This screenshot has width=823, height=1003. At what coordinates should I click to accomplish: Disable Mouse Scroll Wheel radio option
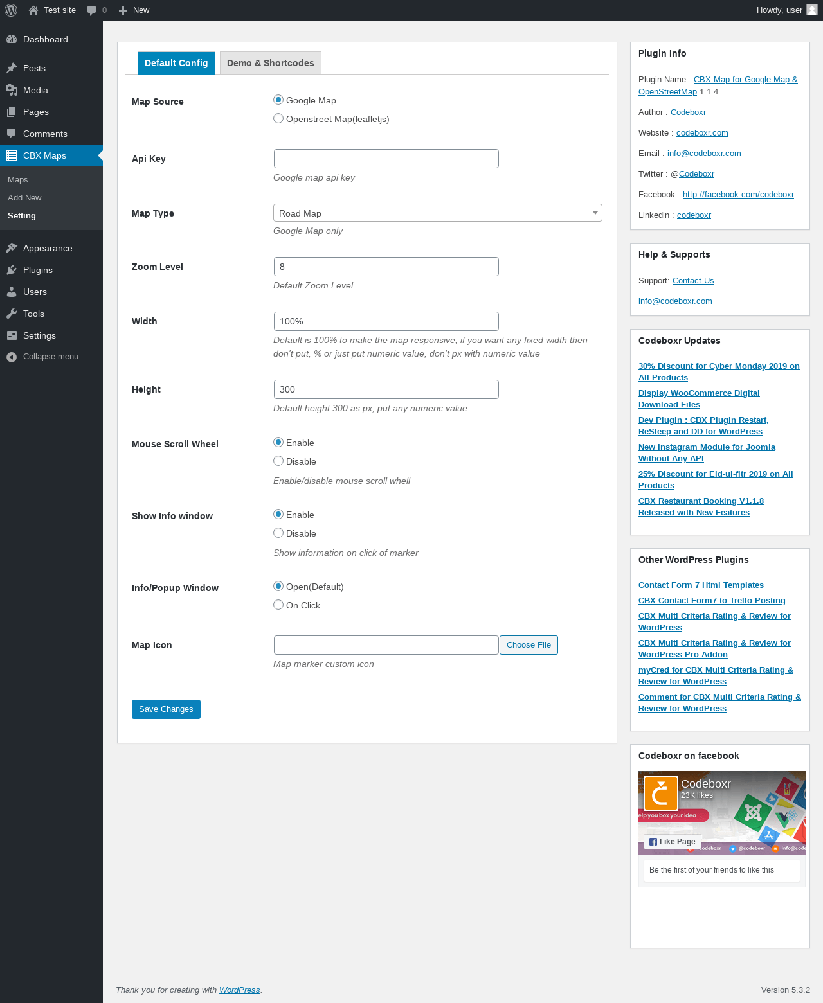(x=278, y=461)
